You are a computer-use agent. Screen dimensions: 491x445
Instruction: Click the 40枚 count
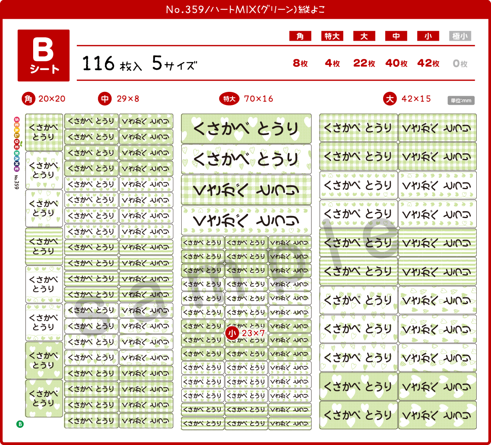tap(397, 63)
